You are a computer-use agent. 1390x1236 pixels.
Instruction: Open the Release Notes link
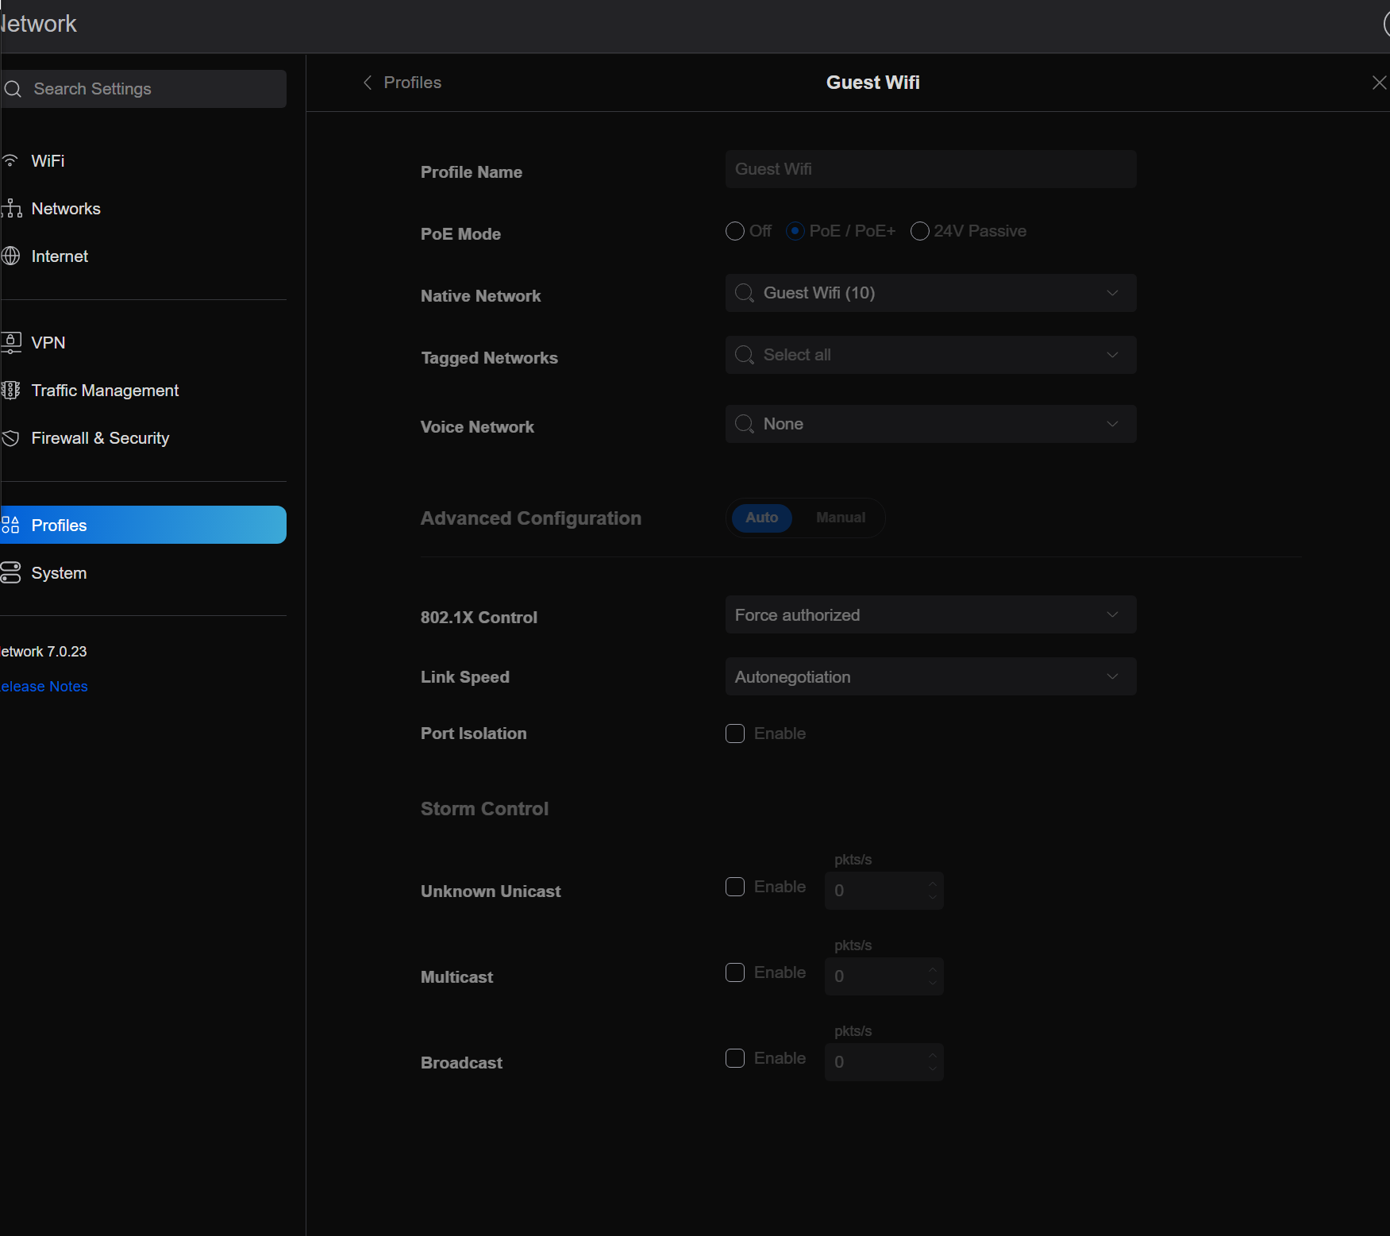44,687
